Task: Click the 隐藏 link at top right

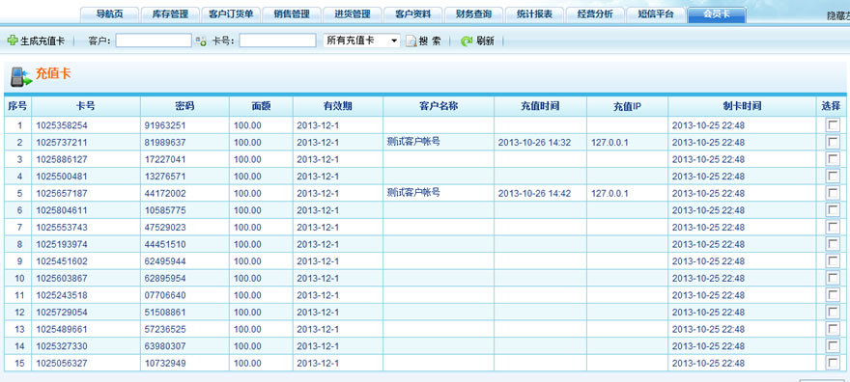Action: point(838,16)
